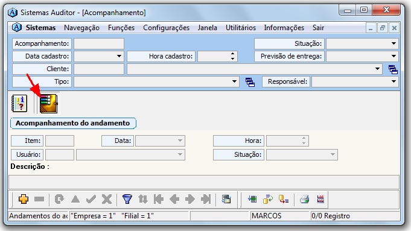411x231 pixels.
Task: Go to first record icon
Action: pos(159,199)
